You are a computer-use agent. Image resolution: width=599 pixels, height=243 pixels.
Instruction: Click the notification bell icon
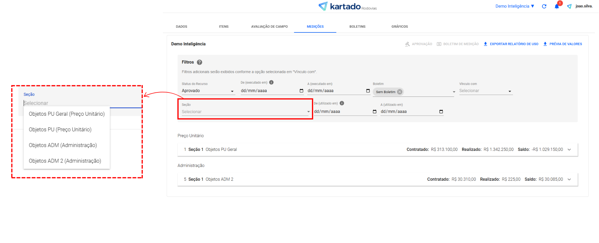pos(557,7)
